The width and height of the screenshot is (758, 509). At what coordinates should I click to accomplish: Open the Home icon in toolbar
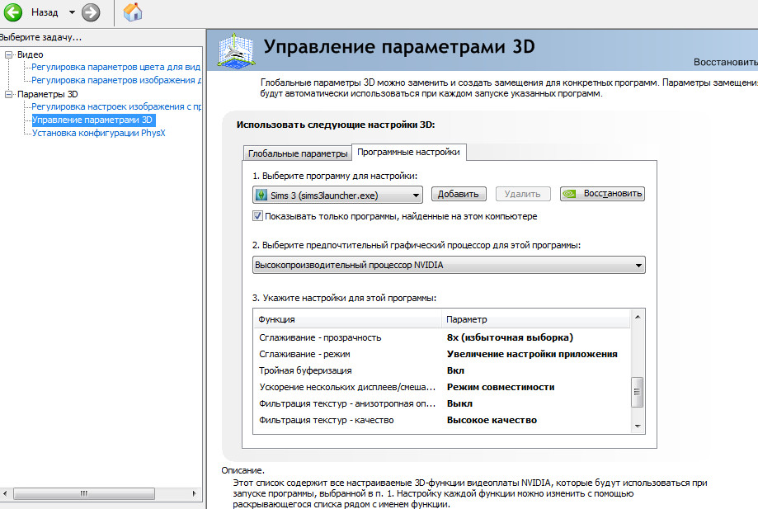pyautogui.click(x=133, y=12)
